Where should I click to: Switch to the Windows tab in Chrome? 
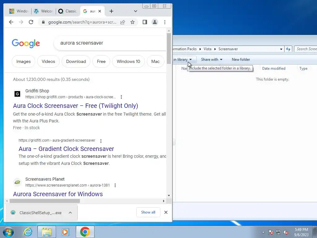tap(19, 11)
